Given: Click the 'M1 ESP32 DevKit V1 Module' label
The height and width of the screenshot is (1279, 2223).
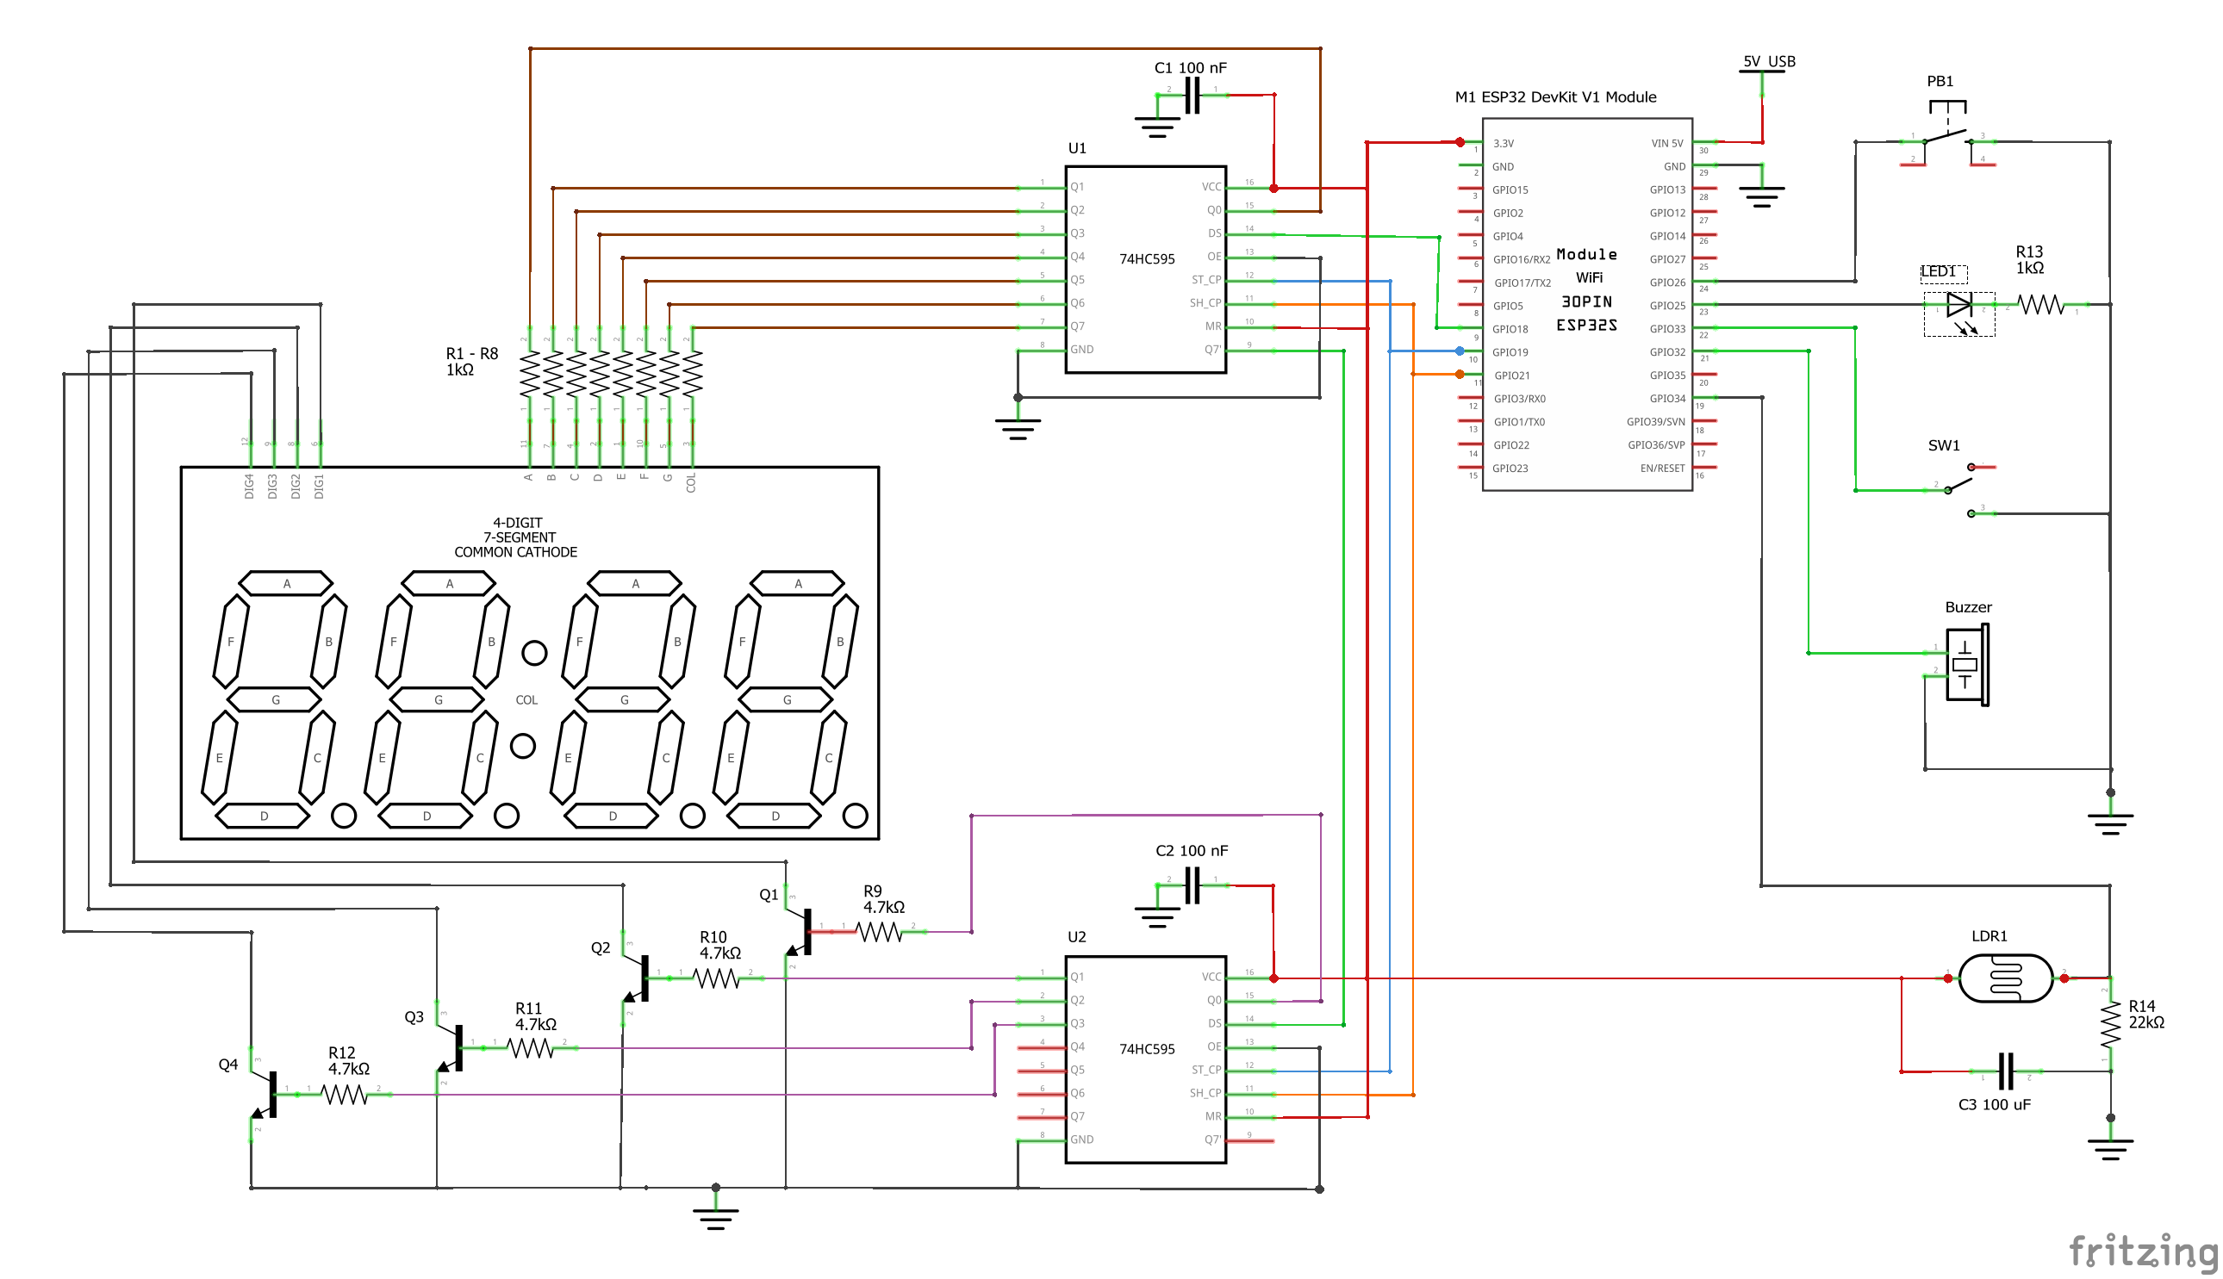Looking at the screenshot, I should coord(1555,97).
